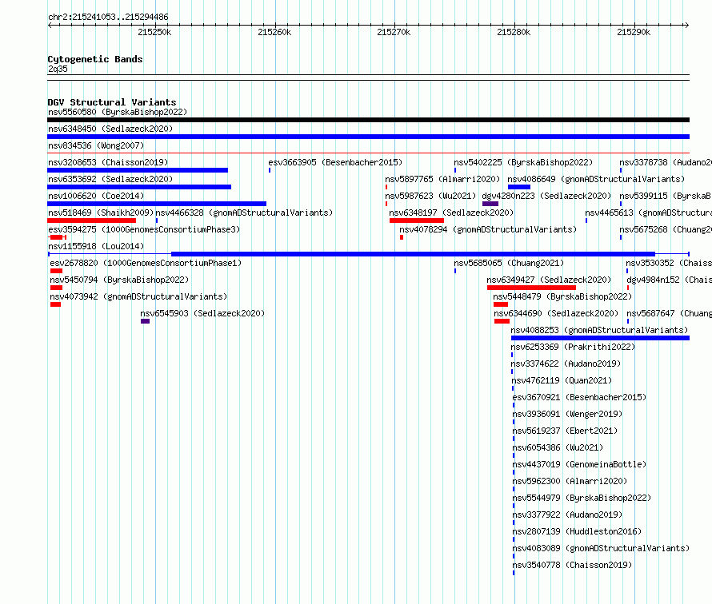Select the red bar under nsv6349427
The image size is (712, 604).
(x=532, y=288)
